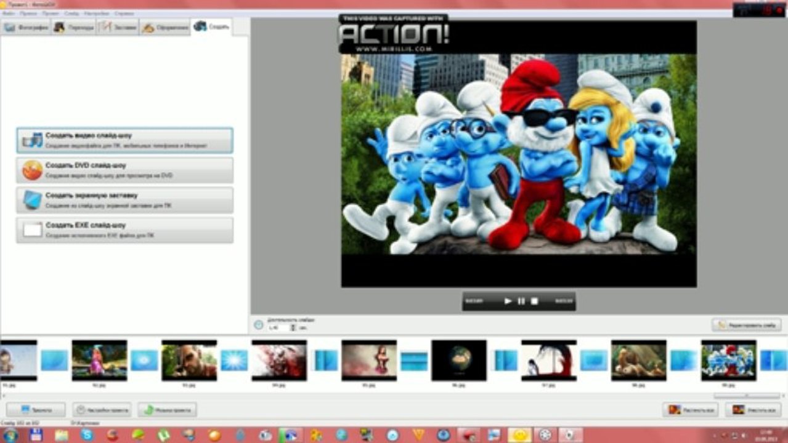This screenshot has height=443, width=788.
Task: Click Создать экранную заставку button
Action: pos(124,200)
